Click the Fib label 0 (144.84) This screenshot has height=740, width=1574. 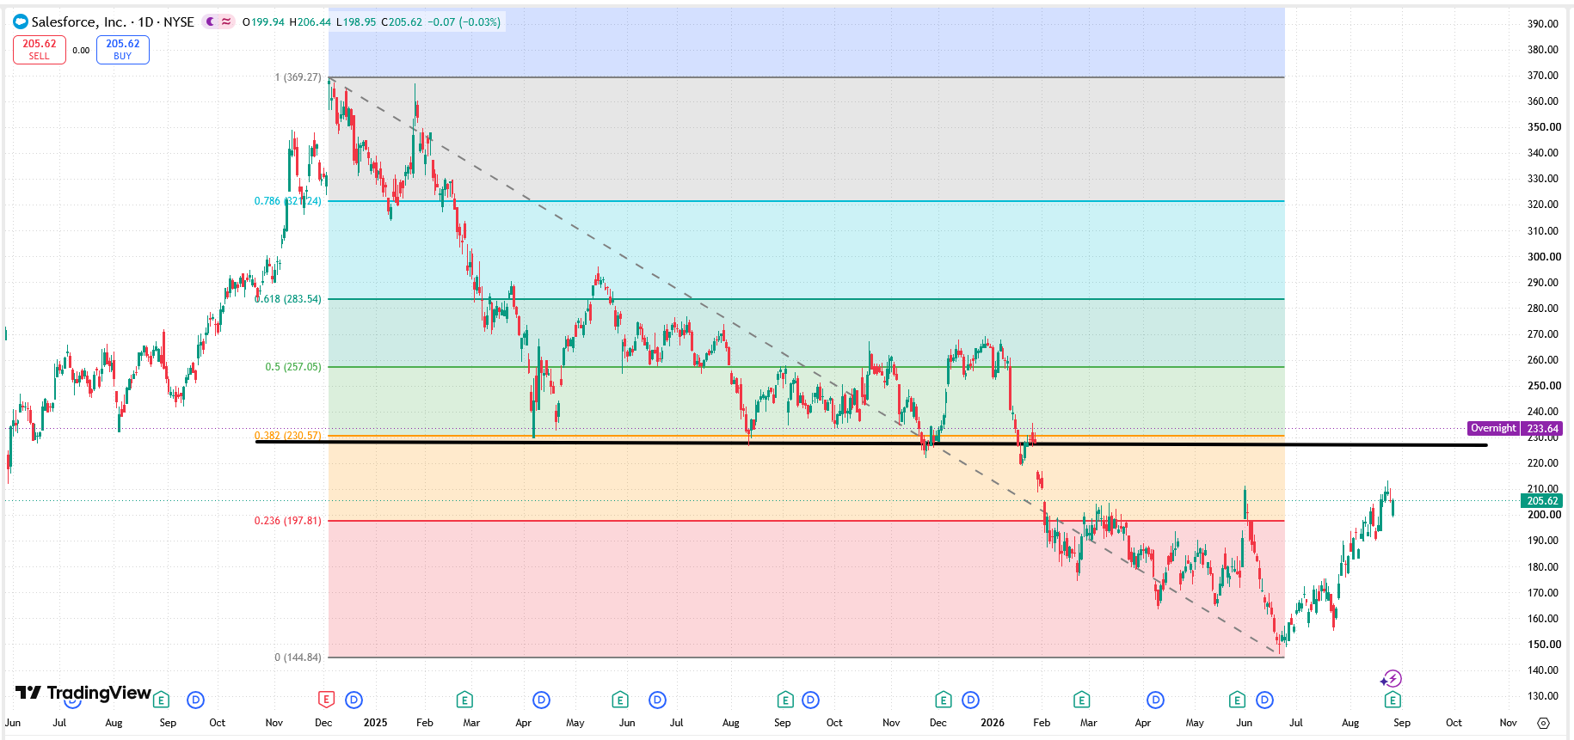(298, 657)
